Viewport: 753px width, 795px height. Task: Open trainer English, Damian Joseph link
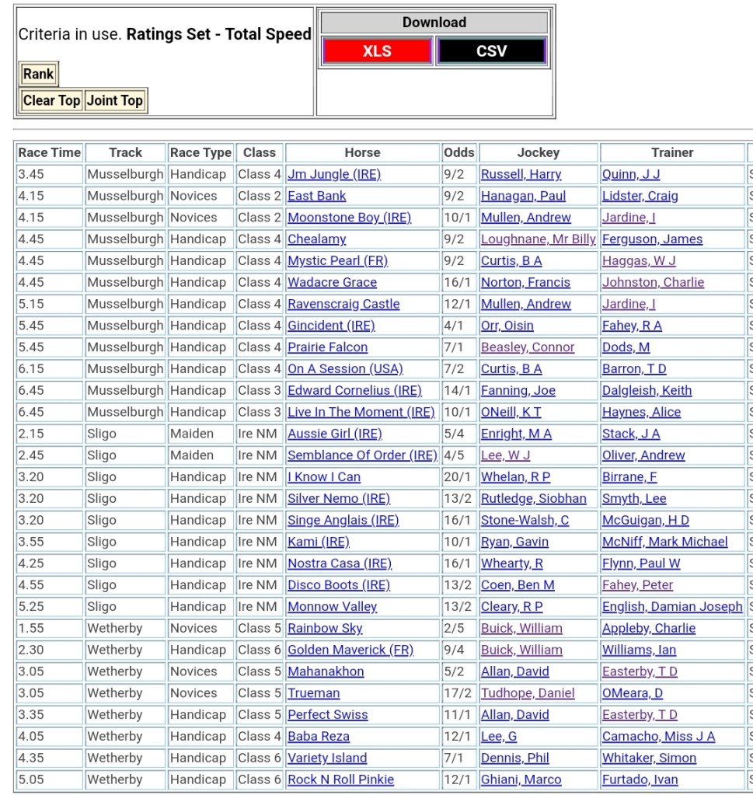672,607
